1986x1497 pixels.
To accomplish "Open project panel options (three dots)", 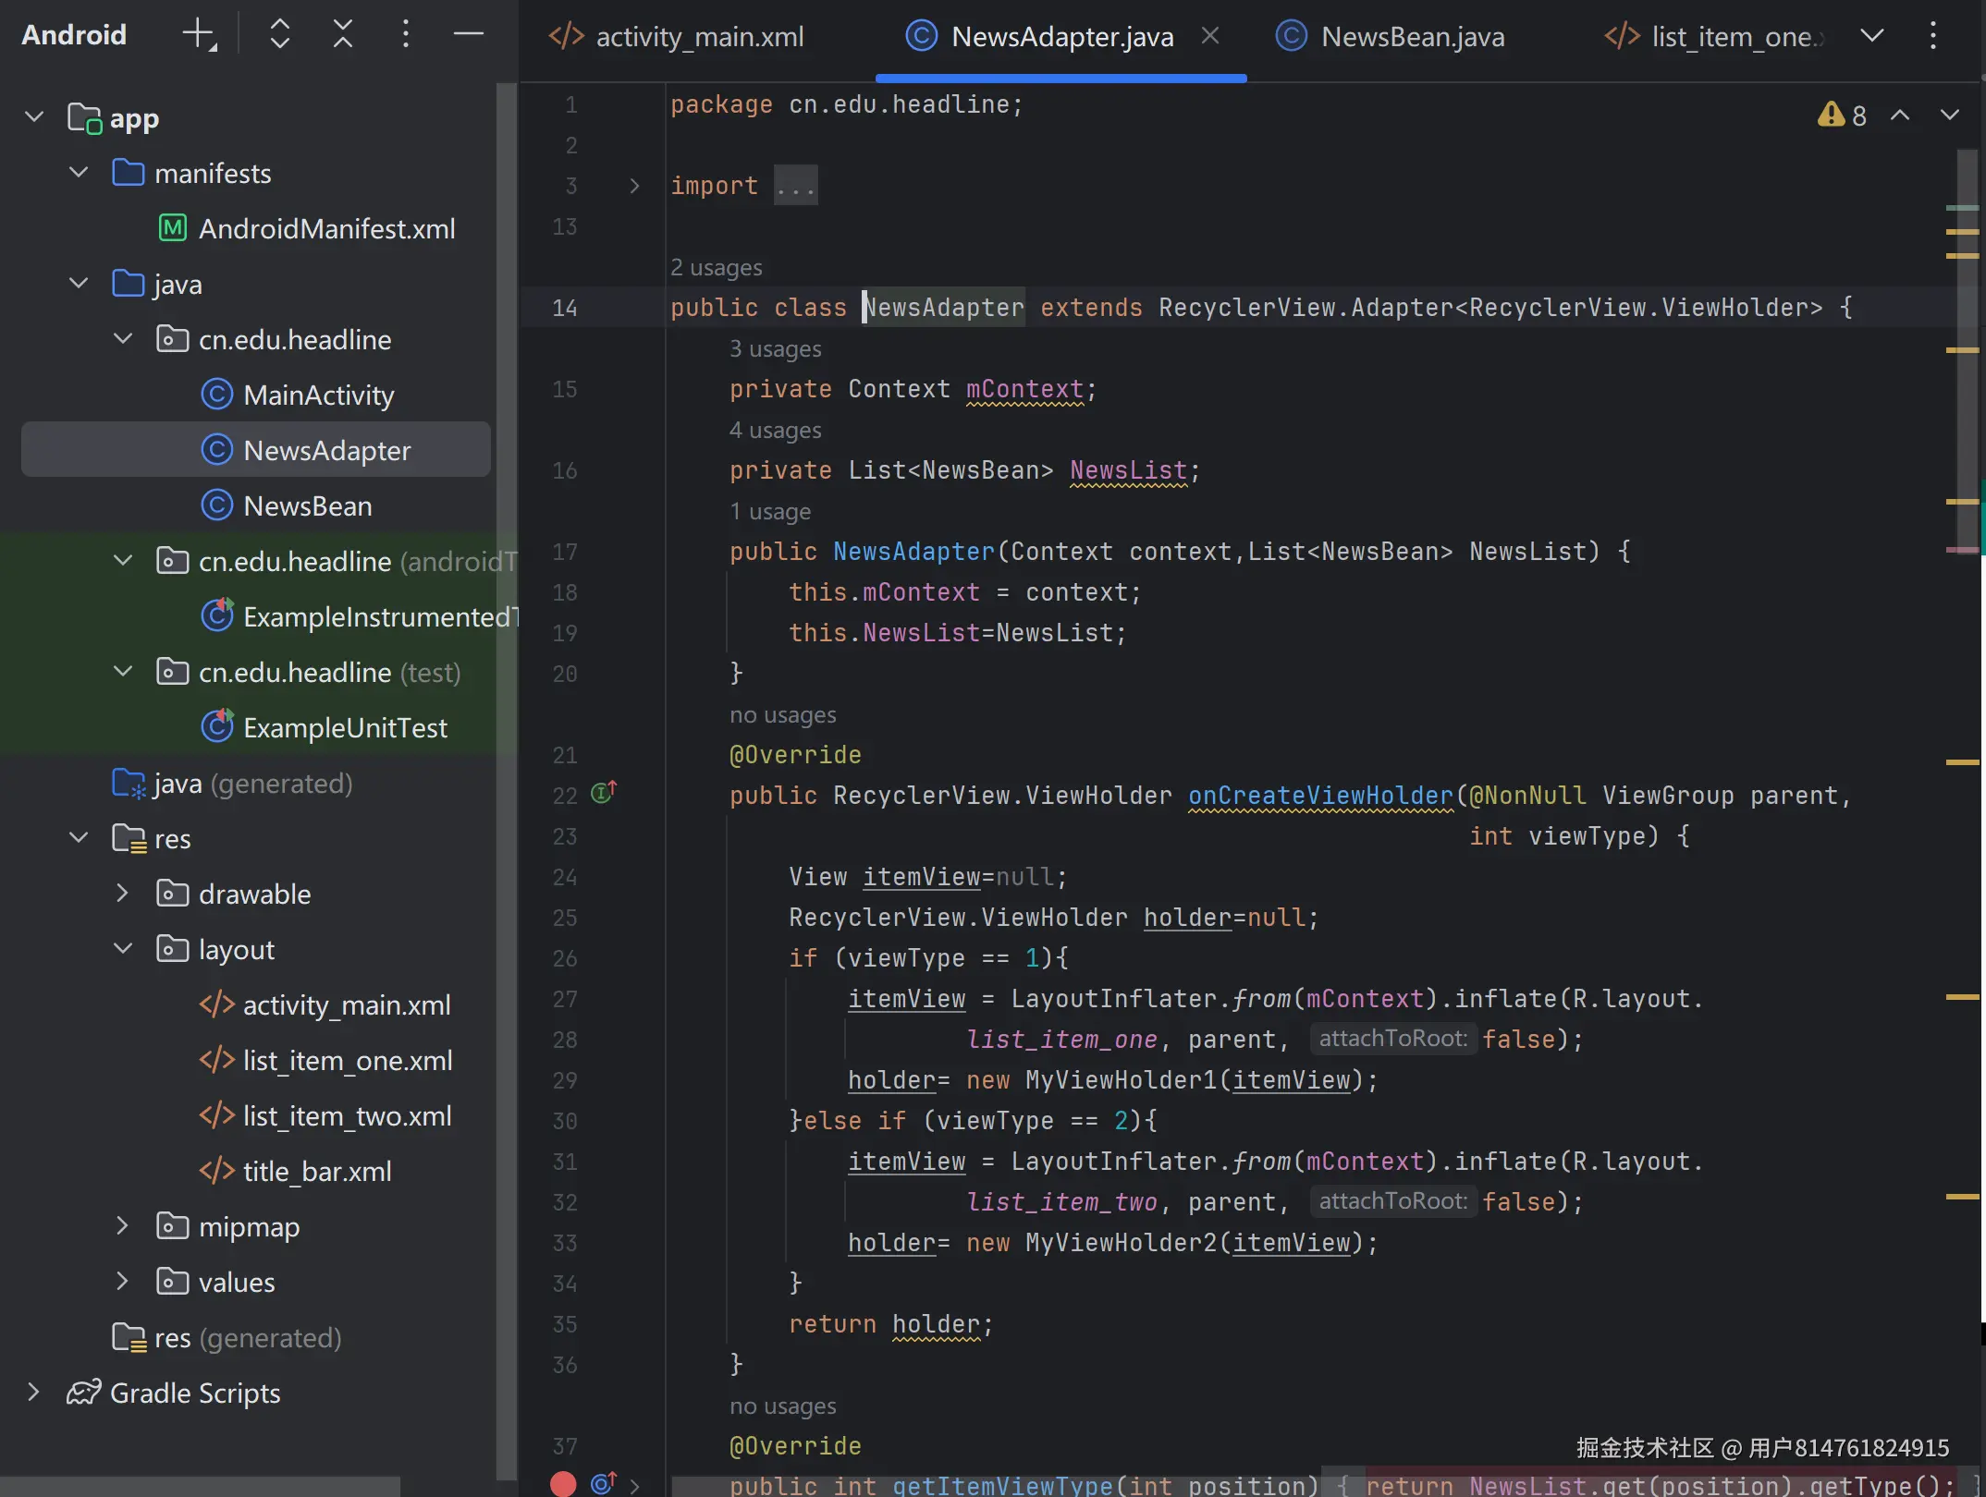I will pos(405,35).
